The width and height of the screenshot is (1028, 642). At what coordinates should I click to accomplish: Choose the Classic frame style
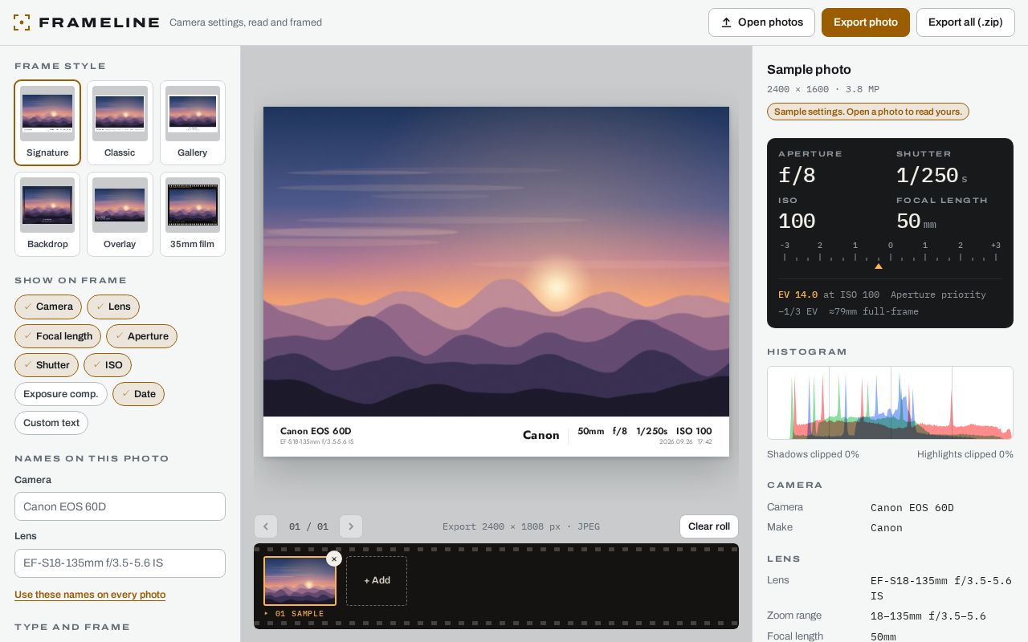120,123
